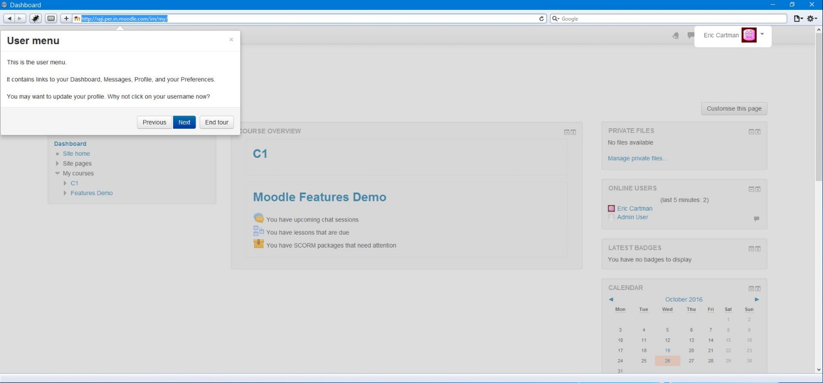Viewport: 823px width, 383px height.
Task: Advance the tour with Next
Action: [x=185, y=122]
